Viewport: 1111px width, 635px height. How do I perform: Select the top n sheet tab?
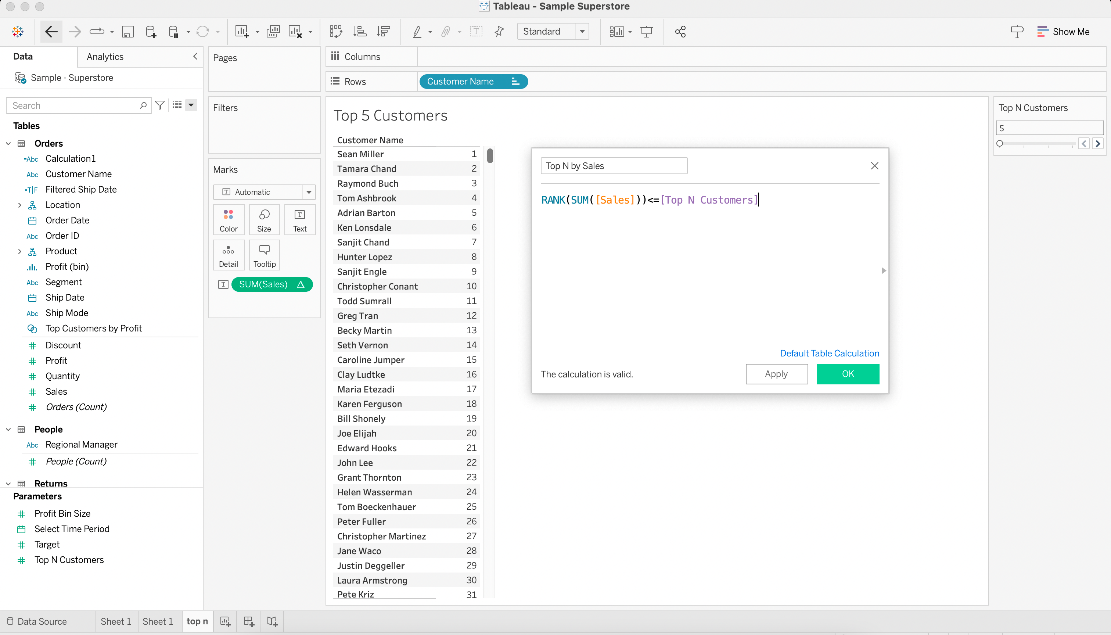pyautogui.click(x=197, y=621)
